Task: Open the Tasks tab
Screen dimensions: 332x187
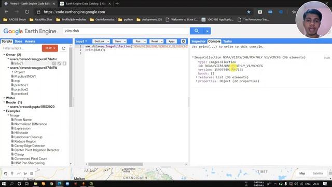Action: [227, 42]
